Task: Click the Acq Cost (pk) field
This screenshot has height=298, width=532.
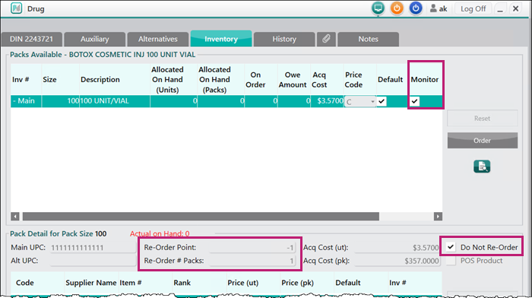Action: pos(397,261)
